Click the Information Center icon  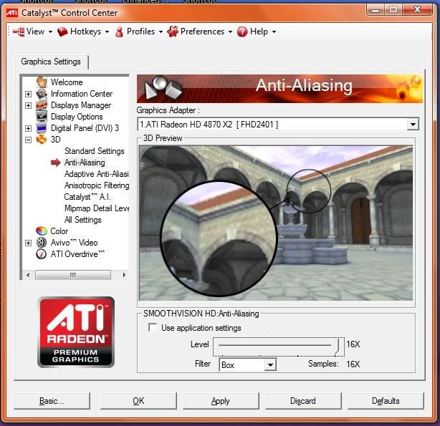pyautogui.click(x=42, y=94)
